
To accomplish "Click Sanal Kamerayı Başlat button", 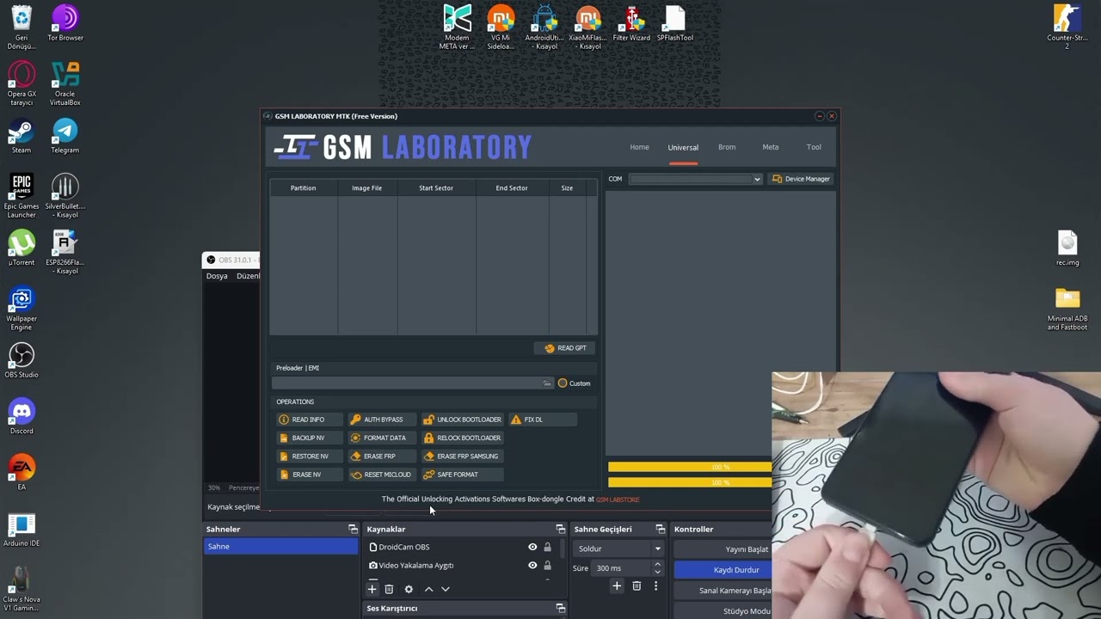I will click(x=723, y=591).
